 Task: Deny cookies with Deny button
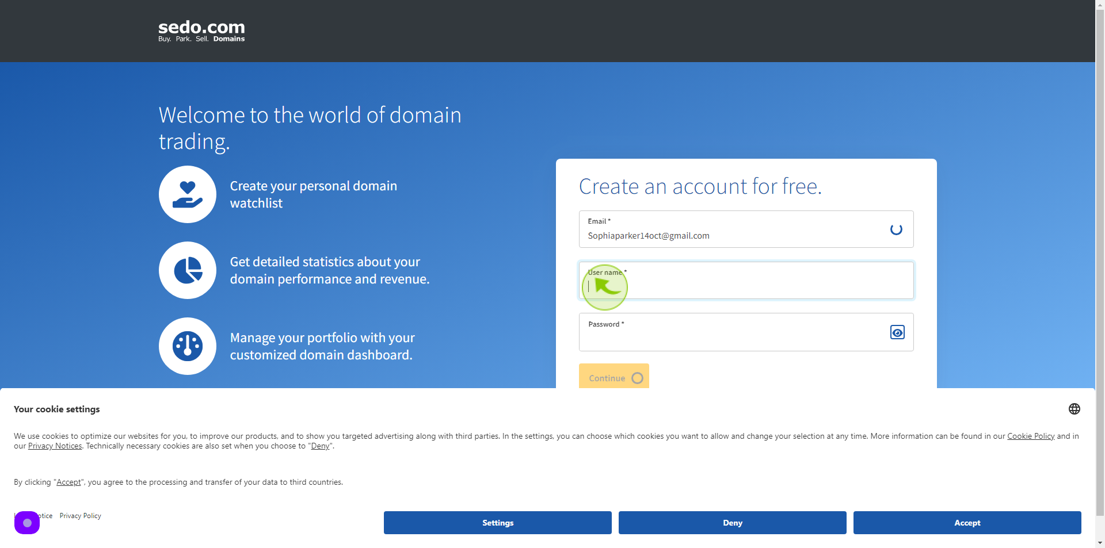point(733,523)
